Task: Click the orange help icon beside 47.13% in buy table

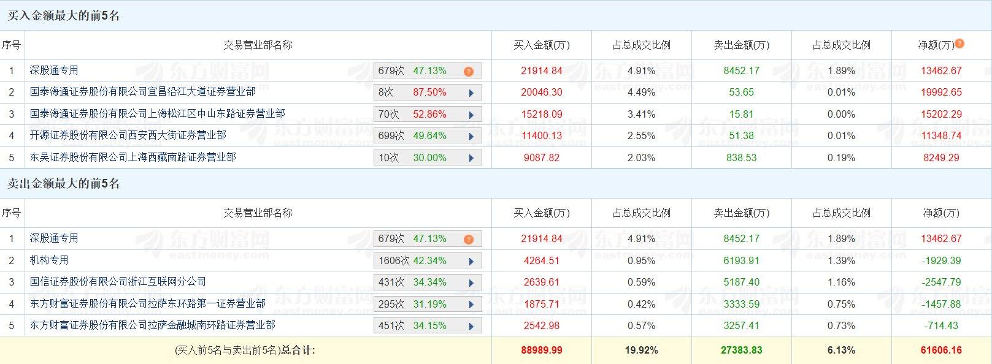Action: point(469,70)
